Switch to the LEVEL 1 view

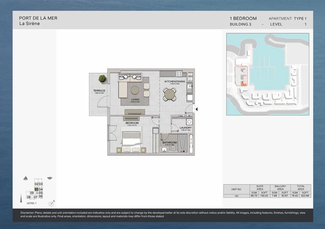click(31, 203)
